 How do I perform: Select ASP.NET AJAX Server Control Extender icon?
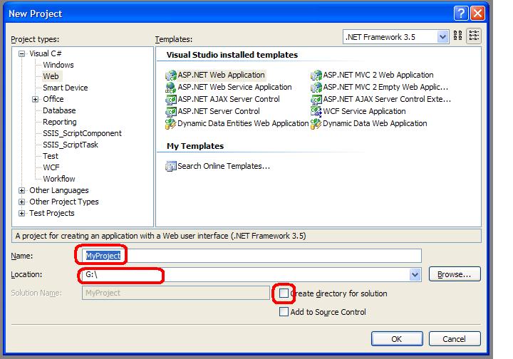316,100
